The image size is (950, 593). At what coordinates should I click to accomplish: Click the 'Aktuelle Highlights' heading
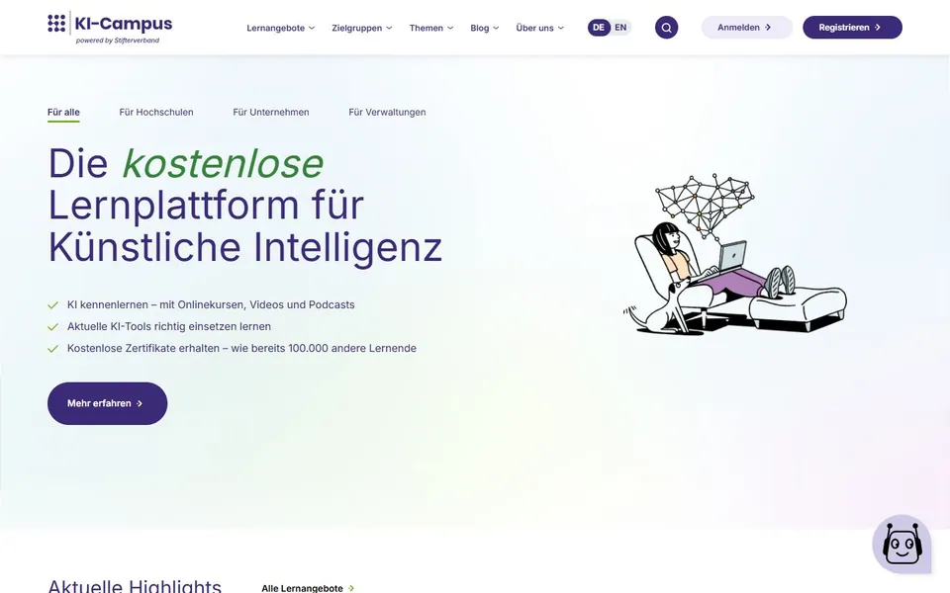[x=135, y=586]
